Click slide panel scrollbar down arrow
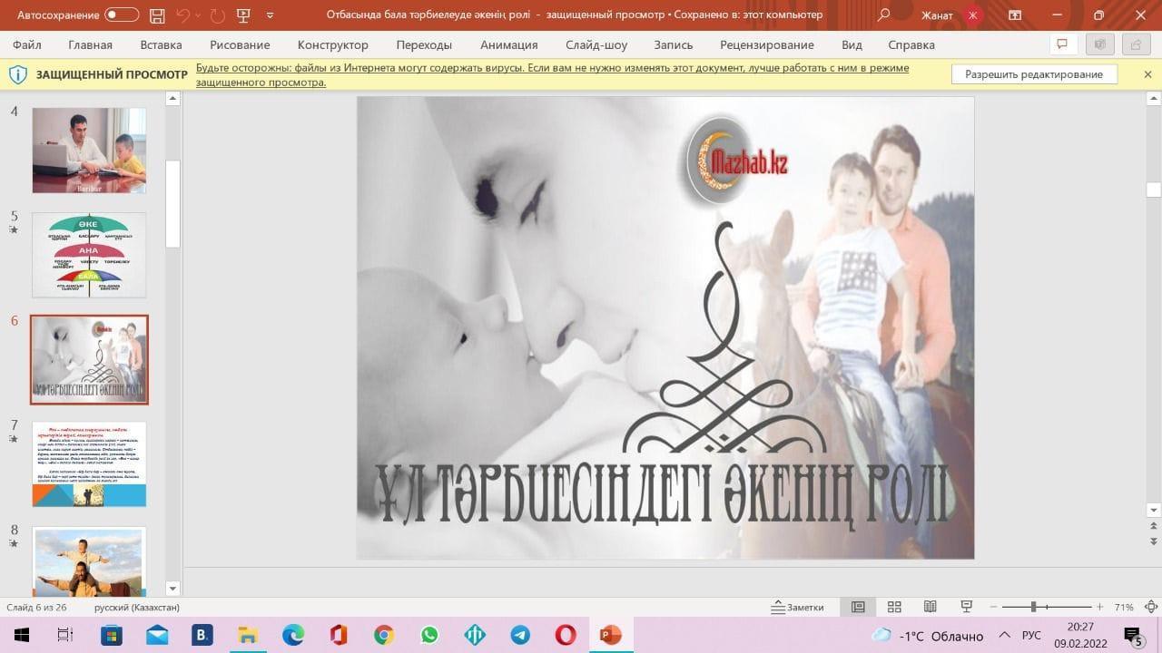Screen dimensions: 1162x653 click(172, 590)
